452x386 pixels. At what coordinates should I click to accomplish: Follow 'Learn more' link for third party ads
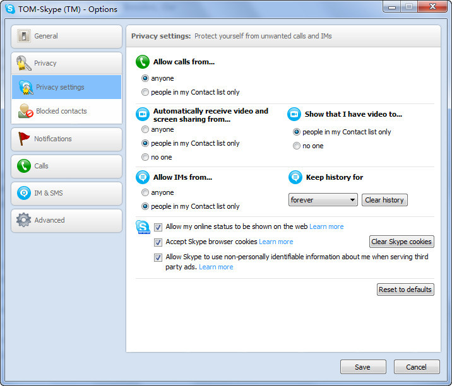(216, 267)
